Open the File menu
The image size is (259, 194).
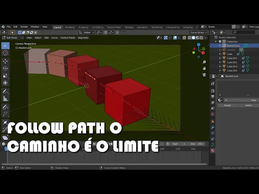(x=8, y=27)
